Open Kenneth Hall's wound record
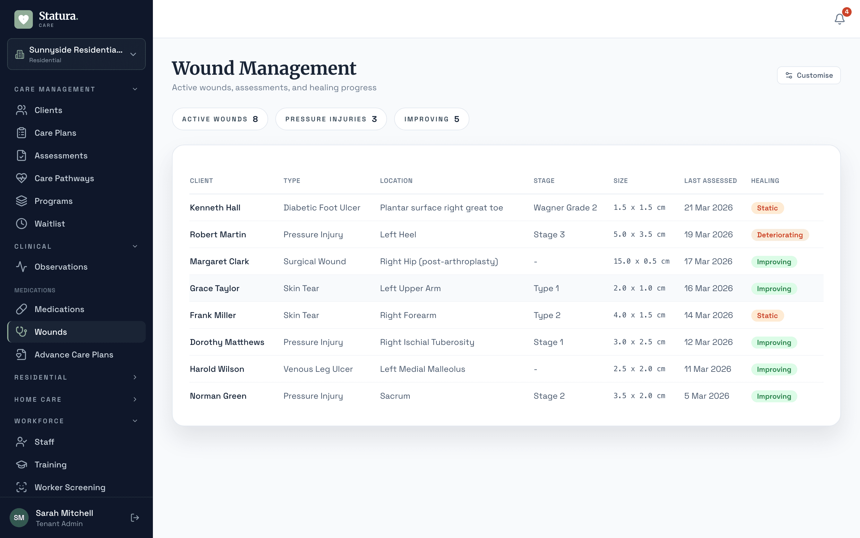The width and height of the screenshot is (860, 538). pos(215,207)
